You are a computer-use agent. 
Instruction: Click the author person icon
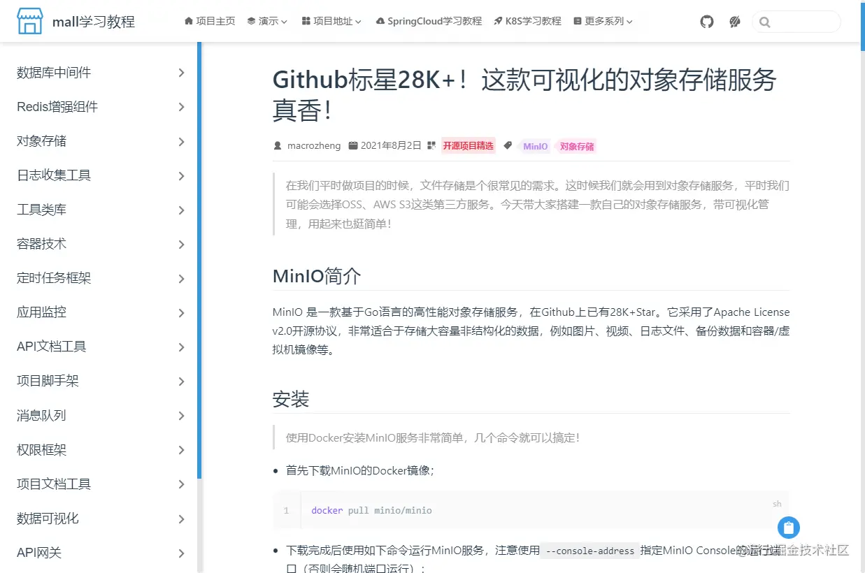click(x=278, y=146)
